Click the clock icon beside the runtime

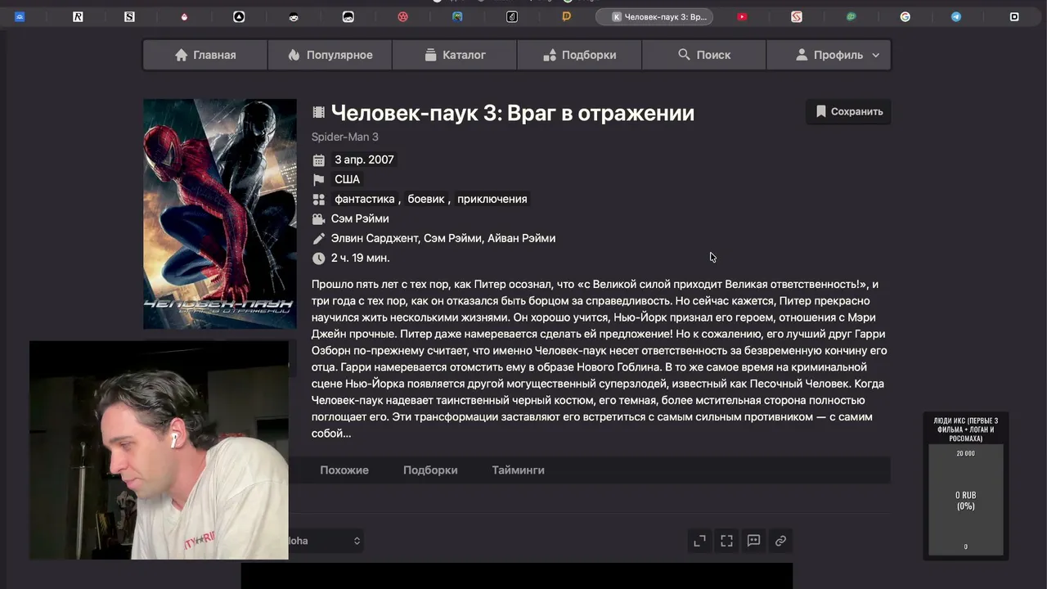tap(319, 259)
